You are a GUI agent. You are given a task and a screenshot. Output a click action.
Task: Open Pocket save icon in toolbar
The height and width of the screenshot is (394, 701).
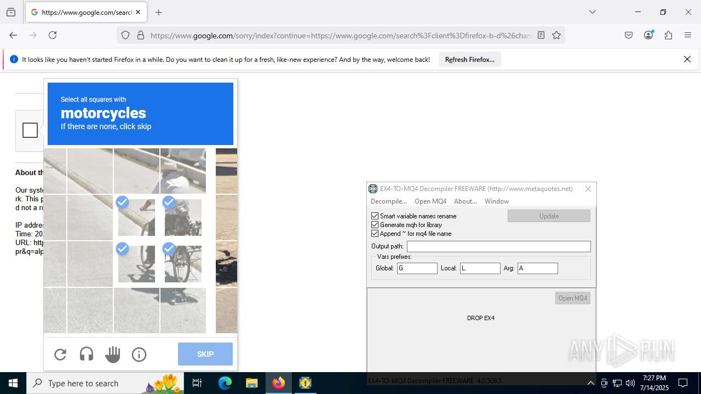(629, 35)
